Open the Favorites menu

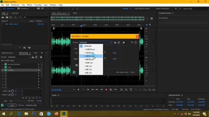tap(38, 5)
